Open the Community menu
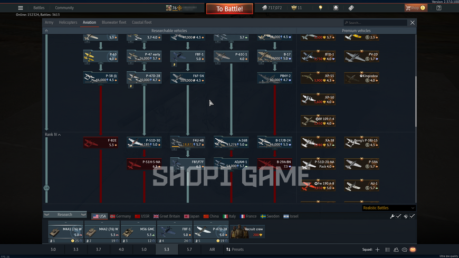 (x=64, y=8)
